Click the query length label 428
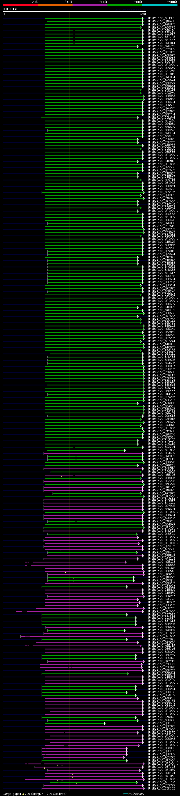This screenshot has height=796, width=180. click(x=142, y=14)
